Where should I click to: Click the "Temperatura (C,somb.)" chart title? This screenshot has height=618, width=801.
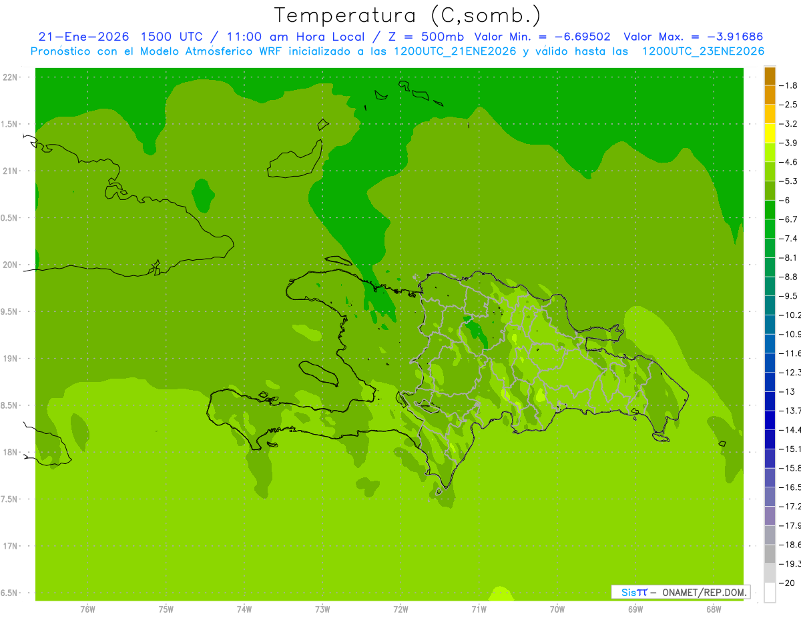[x=407, y=15]
